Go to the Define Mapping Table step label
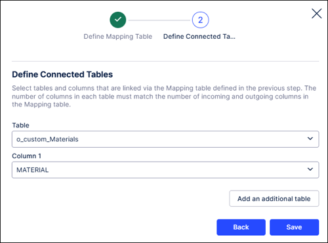The height and width of the screenshot is (243, 328). pyautogui.click(x=118, y=36)
